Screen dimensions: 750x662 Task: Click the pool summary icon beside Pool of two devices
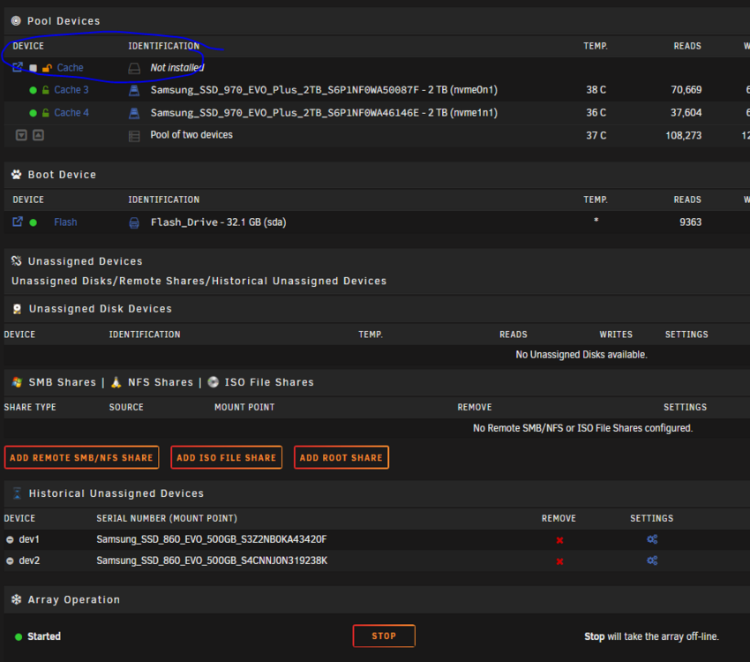click(x=134, y=136)
